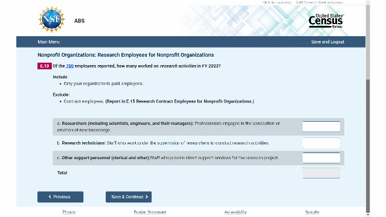Click the scrollbar up arrow

(368, 2)
